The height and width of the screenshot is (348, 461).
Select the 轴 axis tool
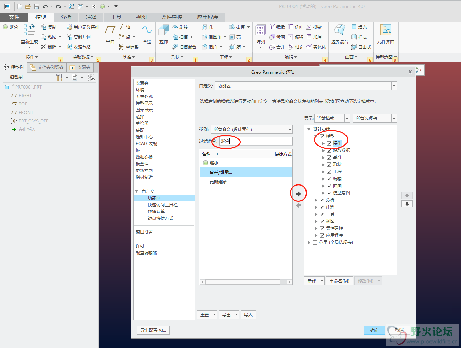point(125,27)
